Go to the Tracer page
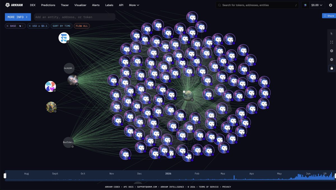The width and height of the screenshot is (336, 190). (65, 5)
